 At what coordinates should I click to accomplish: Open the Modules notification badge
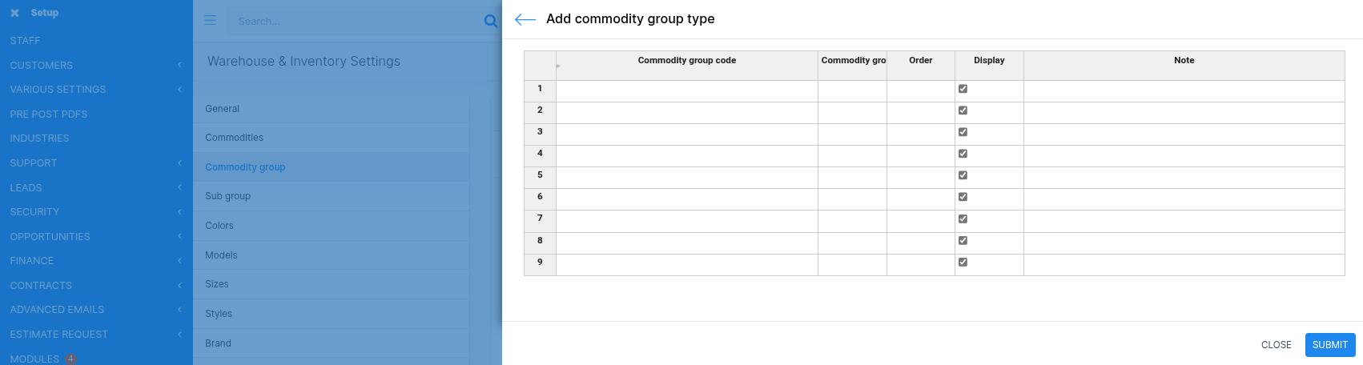point(70,359)
